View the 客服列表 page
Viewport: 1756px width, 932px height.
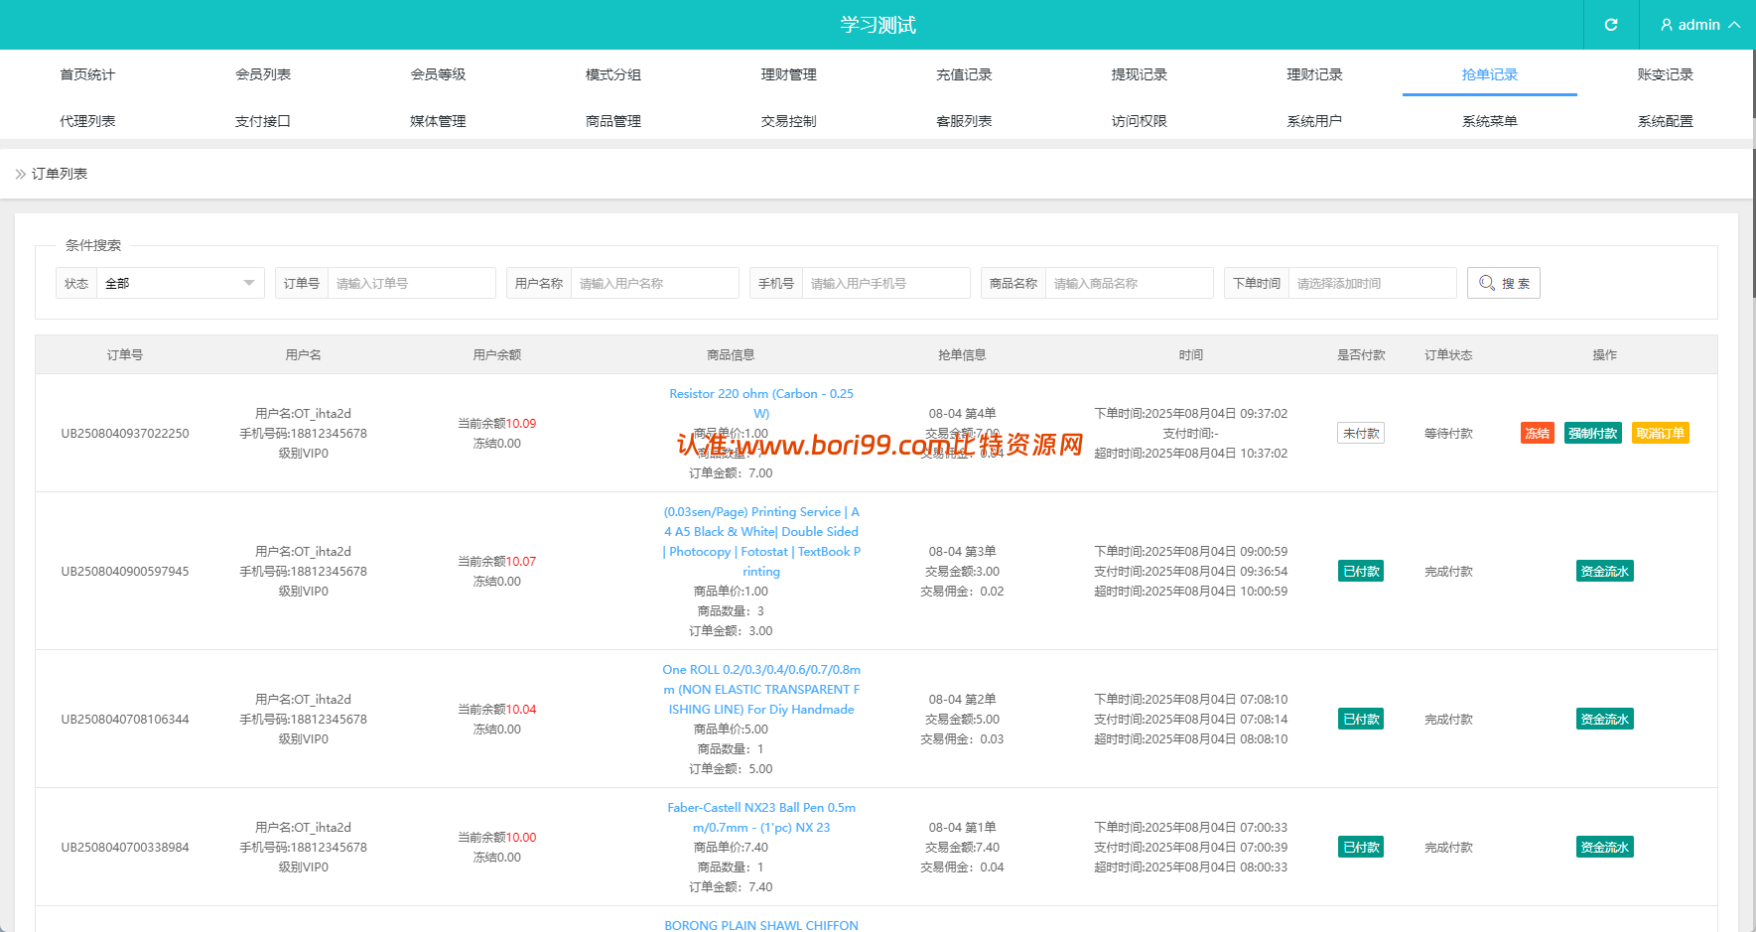pyautogui.click(x=964, y=121)
